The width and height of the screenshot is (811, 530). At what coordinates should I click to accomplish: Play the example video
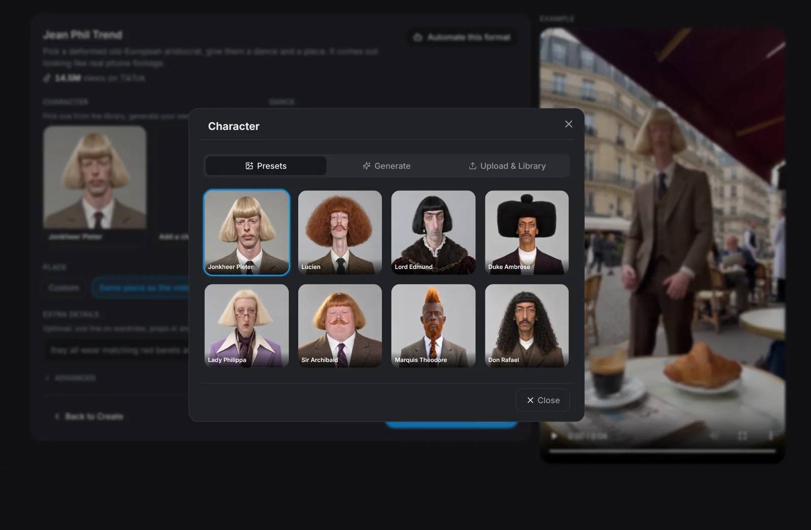pos(554,436)
